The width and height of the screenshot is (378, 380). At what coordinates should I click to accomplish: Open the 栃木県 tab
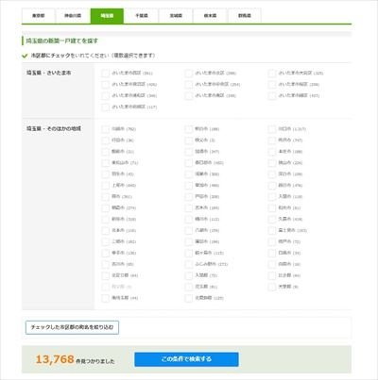210,16
